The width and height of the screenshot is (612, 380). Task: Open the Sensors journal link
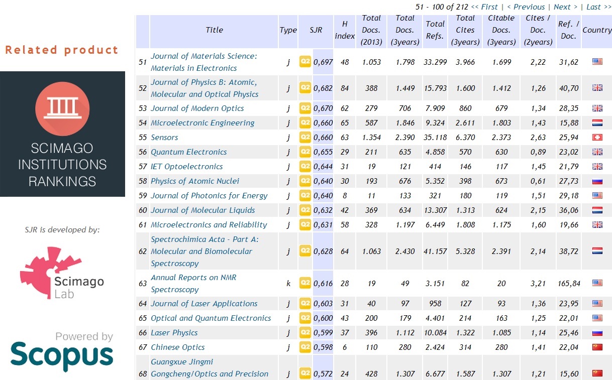click(164, 137)
